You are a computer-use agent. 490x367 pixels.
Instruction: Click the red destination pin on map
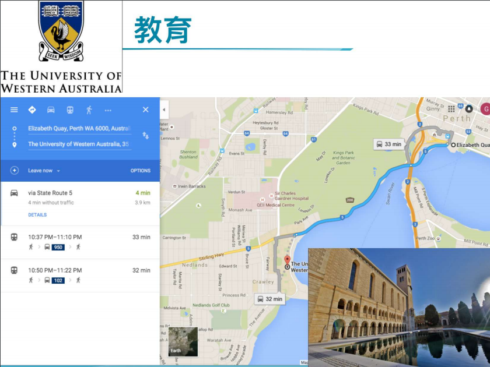point(287,261)
